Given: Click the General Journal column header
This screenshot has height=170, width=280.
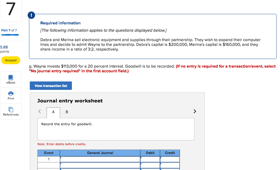Looking at the screenshot, I should tap(100, 153).
